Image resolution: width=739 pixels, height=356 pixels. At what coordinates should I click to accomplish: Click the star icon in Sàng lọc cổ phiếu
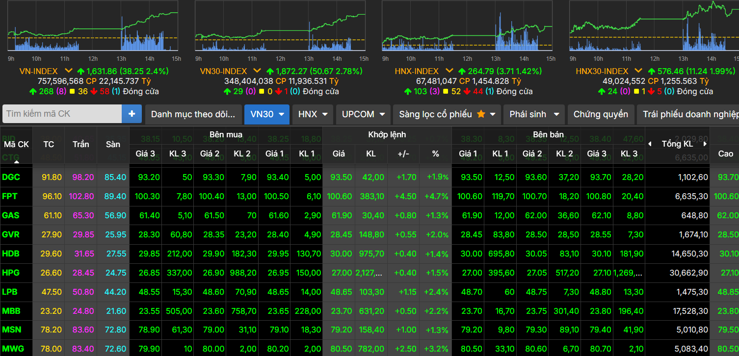(481, 114)
